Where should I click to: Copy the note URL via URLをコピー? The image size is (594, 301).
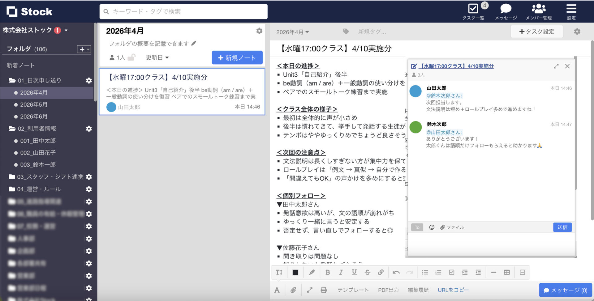[x=453, y=290]
